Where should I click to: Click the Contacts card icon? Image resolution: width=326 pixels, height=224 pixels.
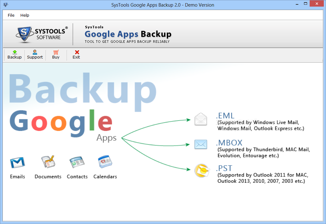pos(77,162)
